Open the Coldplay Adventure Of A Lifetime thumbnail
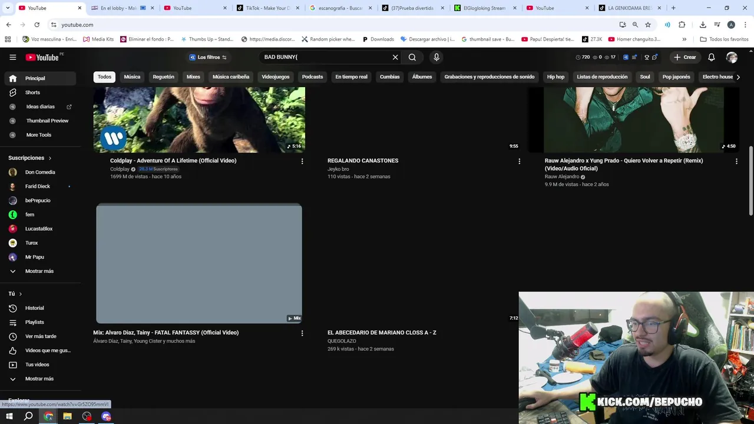 click(x=199, y=120)
